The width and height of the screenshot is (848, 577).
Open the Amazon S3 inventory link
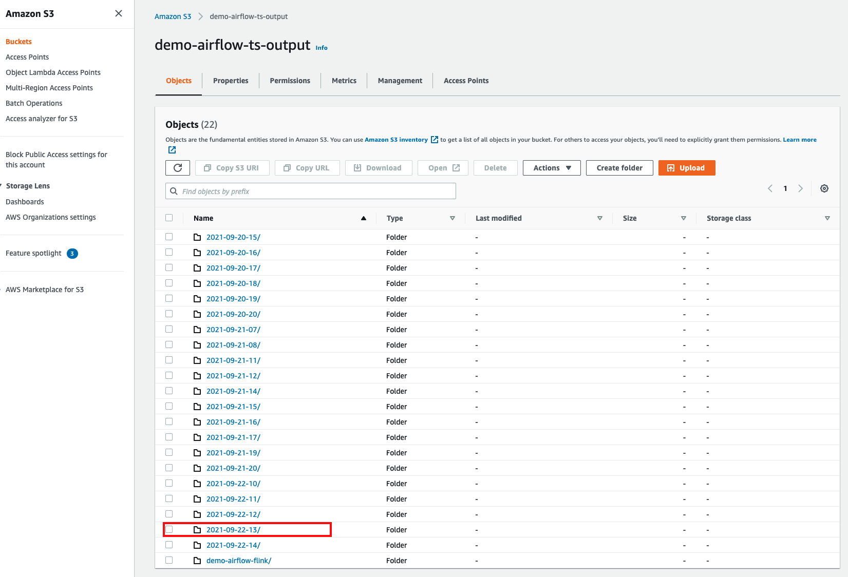click(x=396, y=140)
